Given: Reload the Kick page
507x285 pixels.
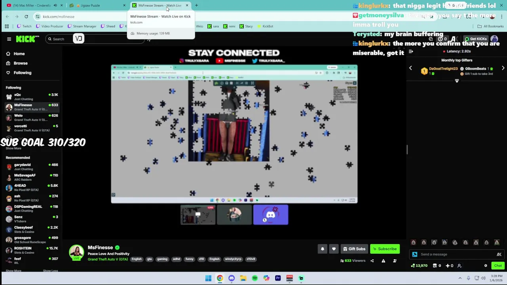Looking at the screenshot, I should pyautogui.click(x=26, y=17).
